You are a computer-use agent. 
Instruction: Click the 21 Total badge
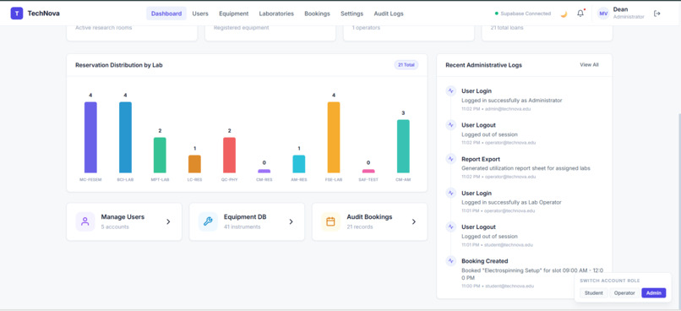coord(406,65)
